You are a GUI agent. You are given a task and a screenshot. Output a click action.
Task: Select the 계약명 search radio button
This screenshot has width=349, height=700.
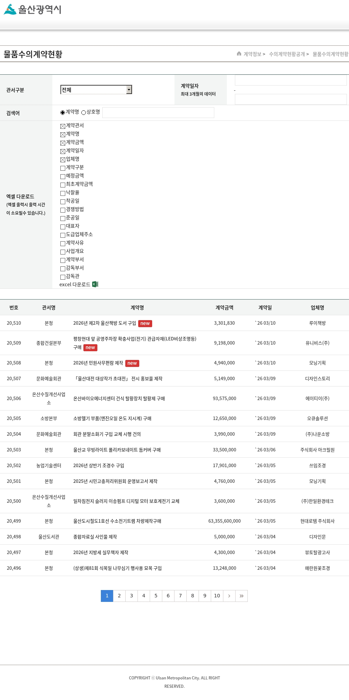click(63, 112)
